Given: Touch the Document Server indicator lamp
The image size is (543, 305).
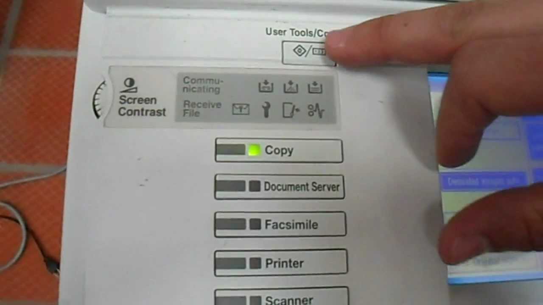Looking at the screenshot, I should pyautogui.click(x=255, y=186).
